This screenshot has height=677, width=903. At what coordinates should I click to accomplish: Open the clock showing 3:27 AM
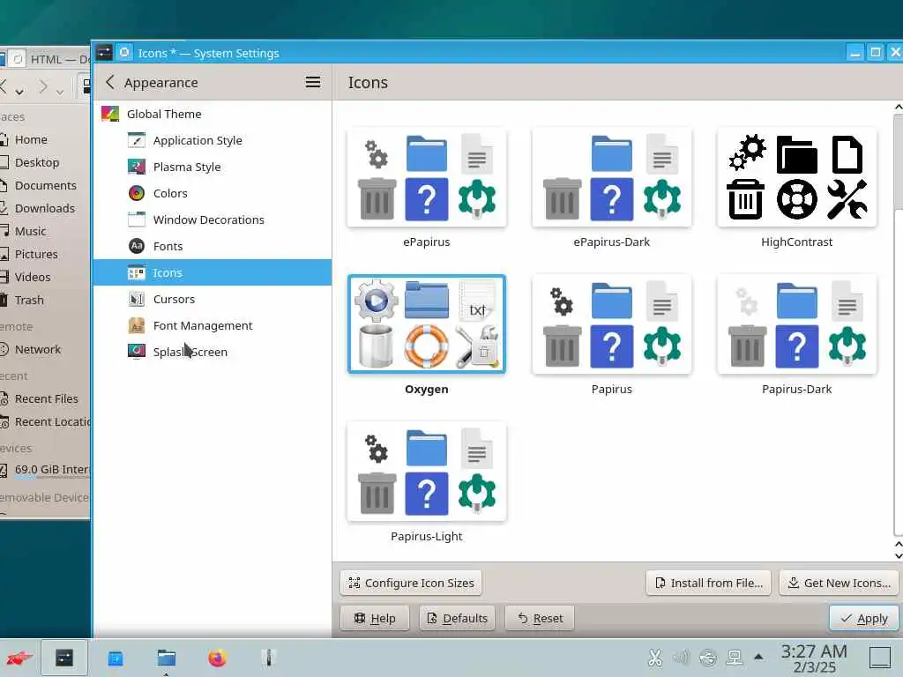pos(814,658)
